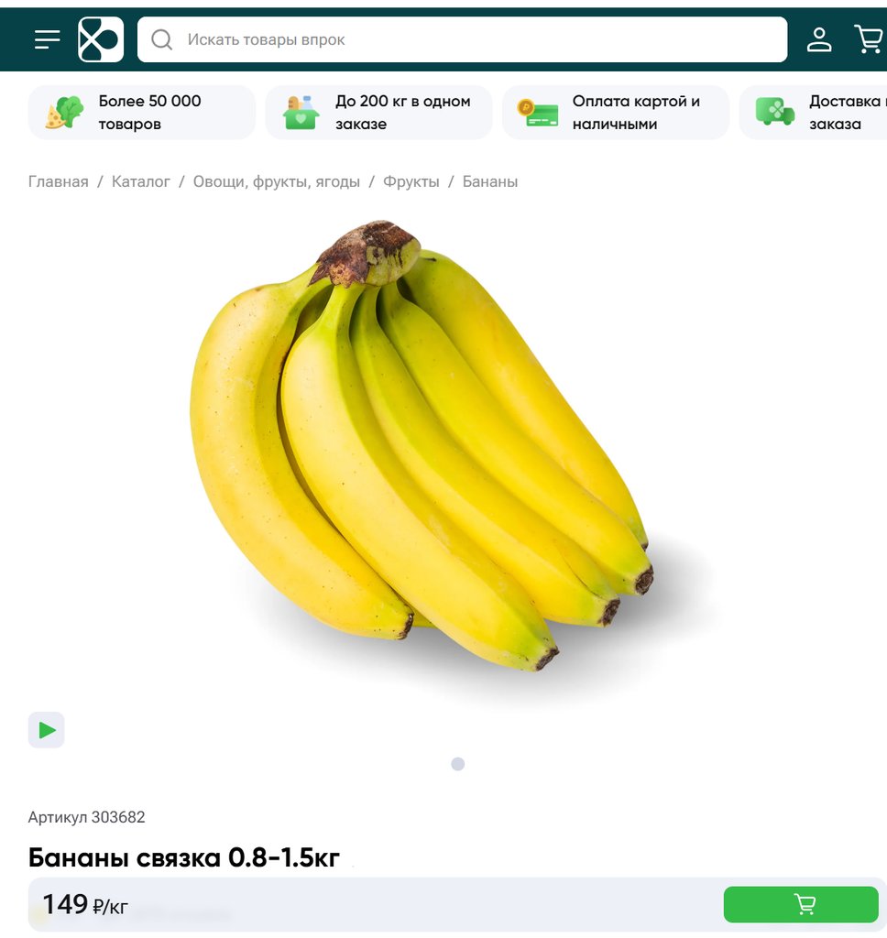Click the search magnifier icon
The width and height of the screenshot is (887, 938).
[161, 39]
